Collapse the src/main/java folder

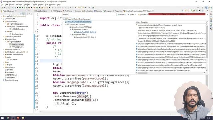click(x=4, y=21)
